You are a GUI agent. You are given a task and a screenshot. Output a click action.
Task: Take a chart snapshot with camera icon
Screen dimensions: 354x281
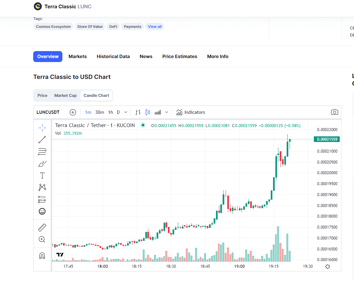click(334, 112)
